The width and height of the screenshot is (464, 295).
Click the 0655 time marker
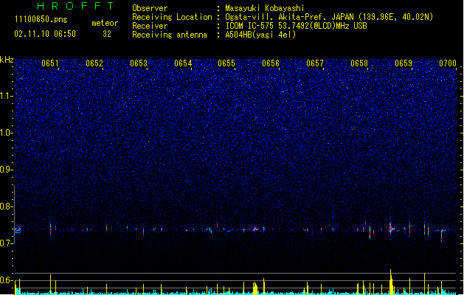tap(226, 63)
